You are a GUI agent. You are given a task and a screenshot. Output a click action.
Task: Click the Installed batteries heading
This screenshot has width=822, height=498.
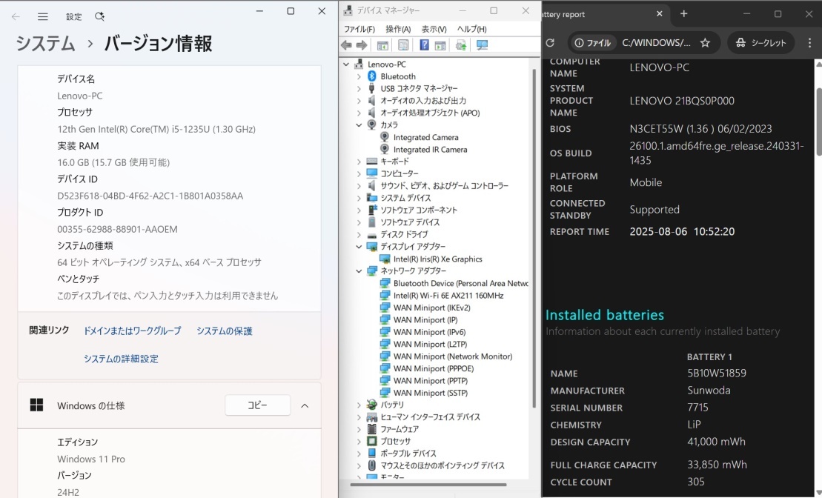pos(604,315)
